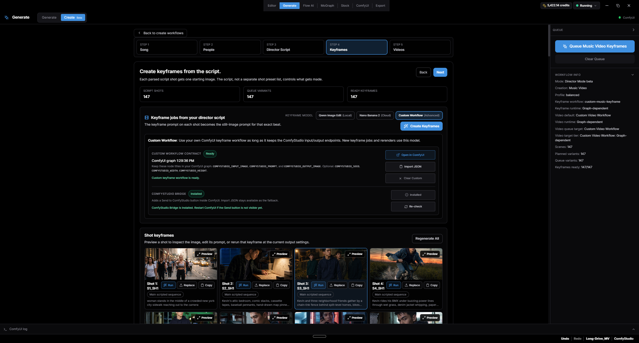The width and height of the screenshot is (639, 343).
Task: Click Queue Music Video Keyframes button
Action: (x=595, y=46)
